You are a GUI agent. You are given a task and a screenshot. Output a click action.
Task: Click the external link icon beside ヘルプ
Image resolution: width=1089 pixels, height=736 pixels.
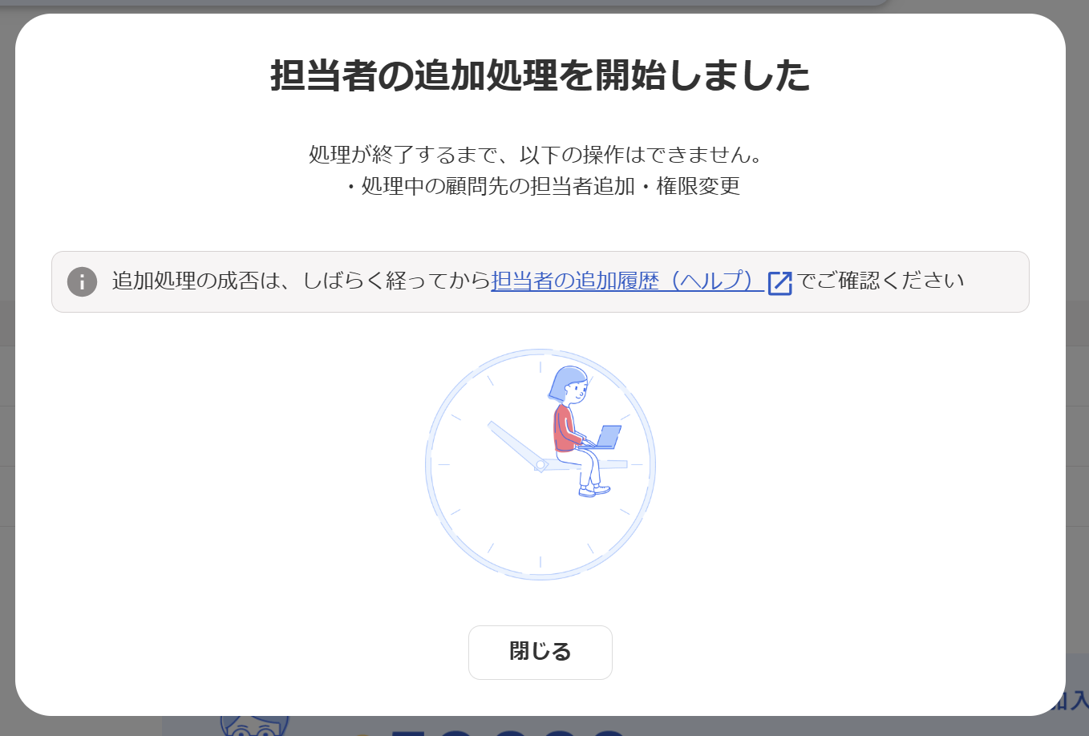pos(779,283)
